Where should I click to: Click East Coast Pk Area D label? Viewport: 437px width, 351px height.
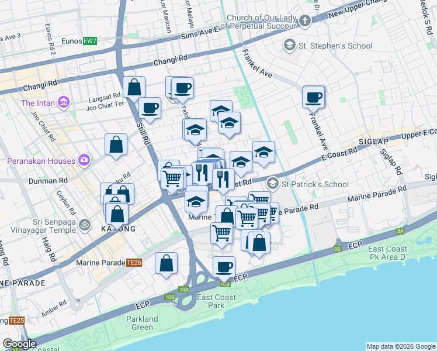coord(387,253)
